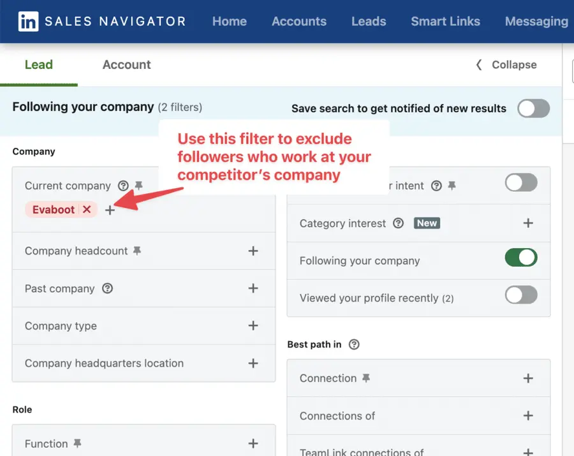Disable the Following your company toggle
This screenshot has height=456, width=574.
click(521, 258)
